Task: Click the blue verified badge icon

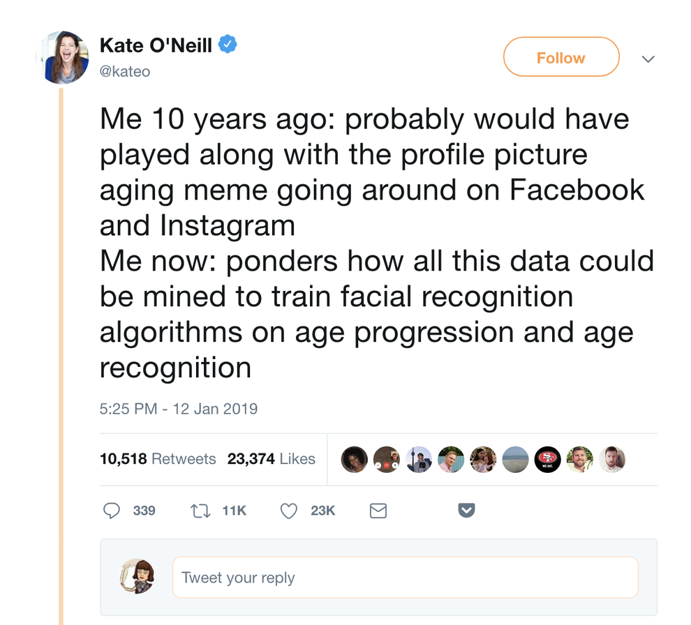Action: [x=228, y=45]
